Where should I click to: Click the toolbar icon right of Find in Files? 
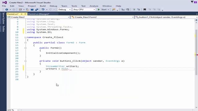point(123,10)
